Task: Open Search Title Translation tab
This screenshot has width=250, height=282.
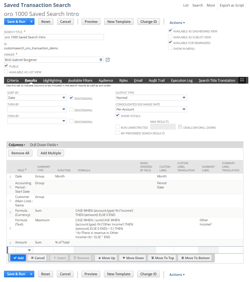Action: pos(217,80)
